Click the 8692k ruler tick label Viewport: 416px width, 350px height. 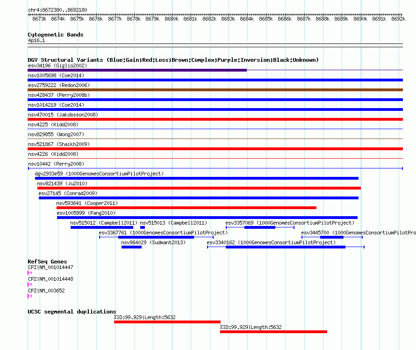(x=398, y=19)
